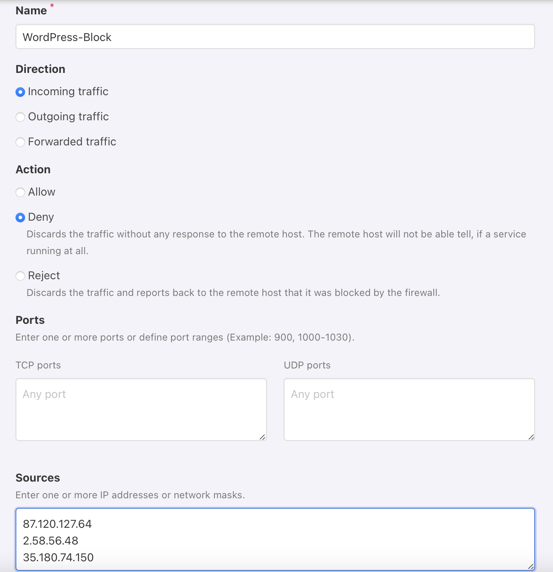This screenshot has width=553, height=572.
Task: Choose the Reject action option
Action: point(20,276)
